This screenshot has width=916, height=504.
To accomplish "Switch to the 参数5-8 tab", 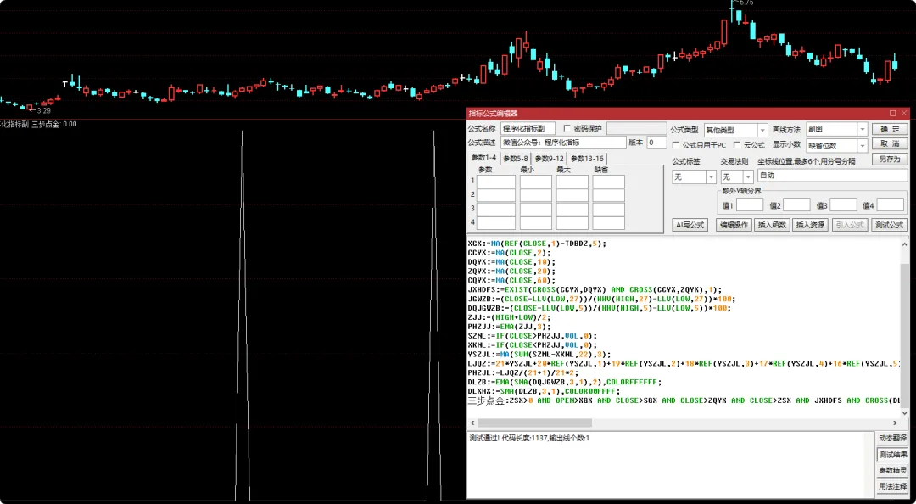I will [516, 159].
